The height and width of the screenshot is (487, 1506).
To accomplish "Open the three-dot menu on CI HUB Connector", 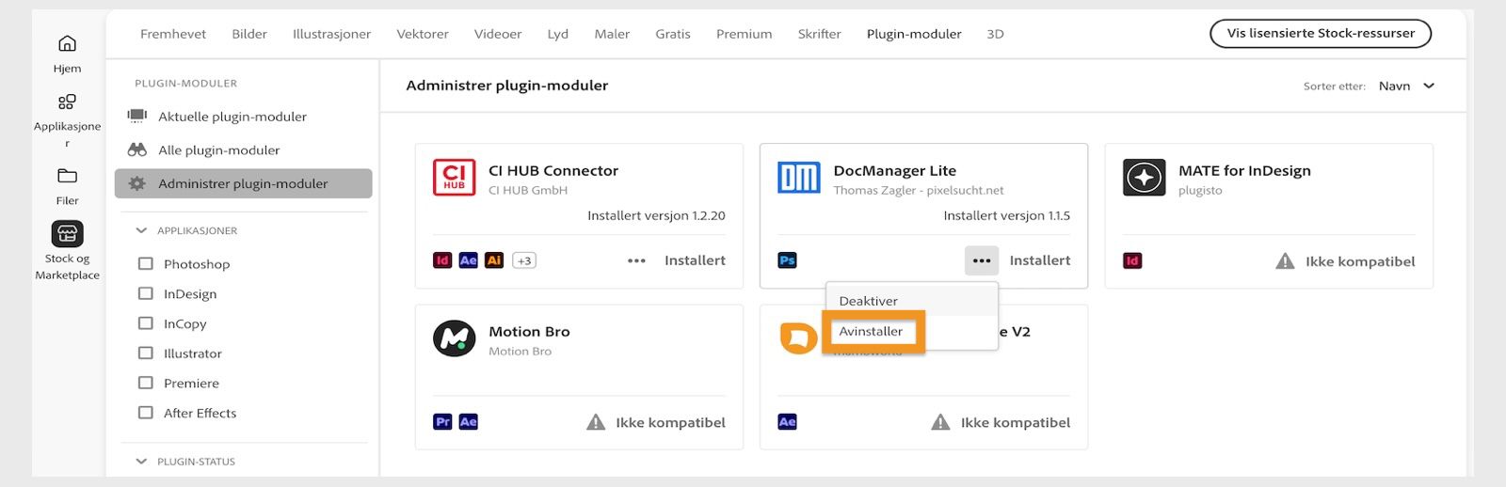I will coord(636,260).
